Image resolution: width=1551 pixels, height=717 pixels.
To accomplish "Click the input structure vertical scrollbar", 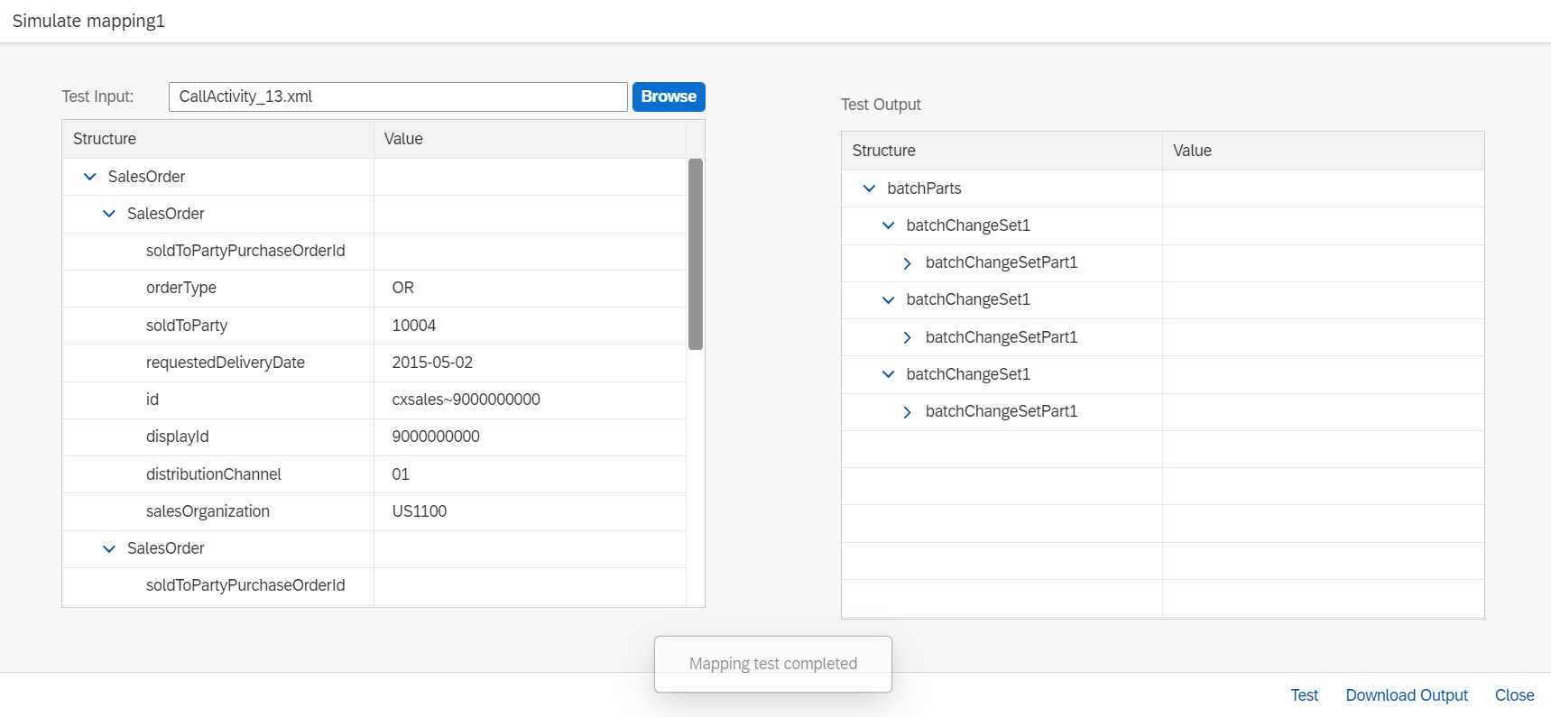I will coord(695,253).
